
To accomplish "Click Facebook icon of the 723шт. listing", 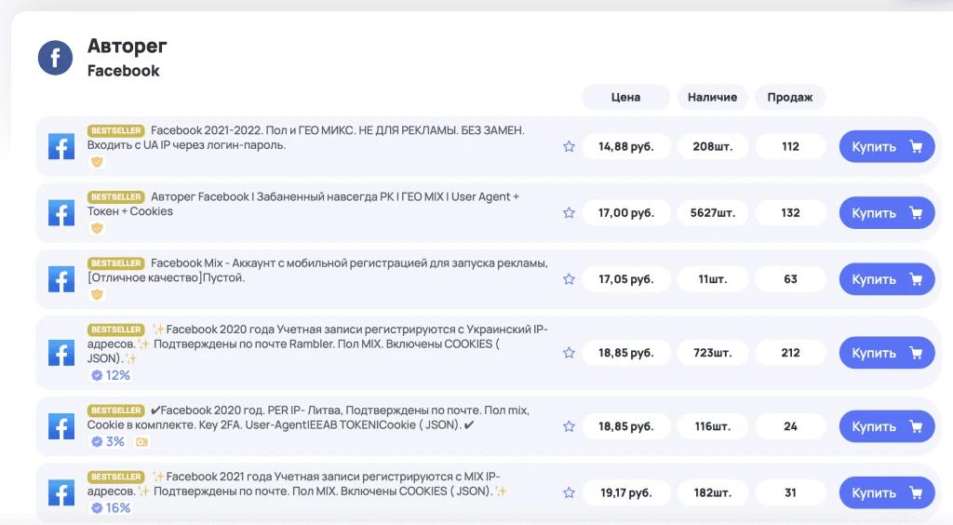I will tap(61, 353).
